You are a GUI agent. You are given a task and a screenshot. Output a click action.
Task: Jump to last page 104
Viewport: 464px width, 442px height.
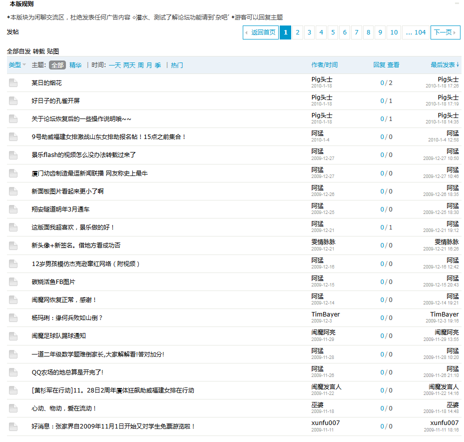pos(416,32)
